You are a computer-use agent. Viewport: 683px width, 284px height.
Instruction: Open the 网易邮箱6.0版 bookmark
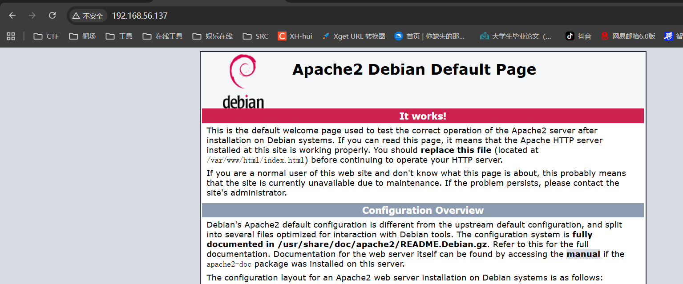coord(628,36)
